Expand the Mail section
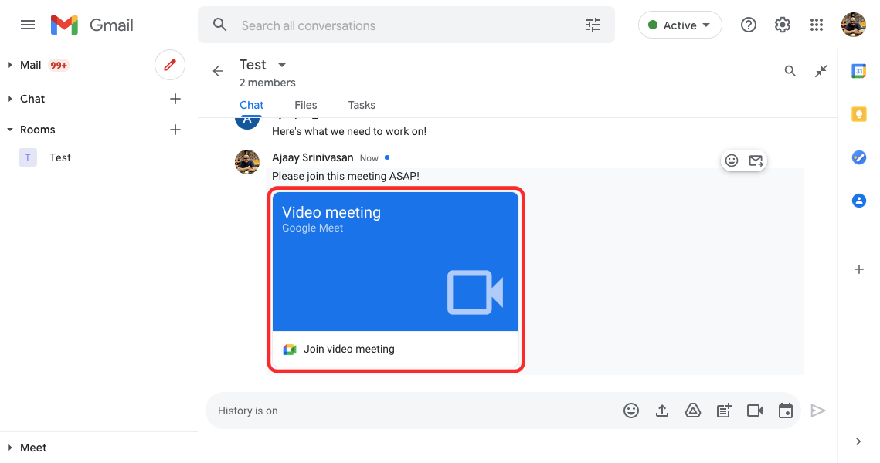Screen dimensions: 880x463 pos(10,65)
